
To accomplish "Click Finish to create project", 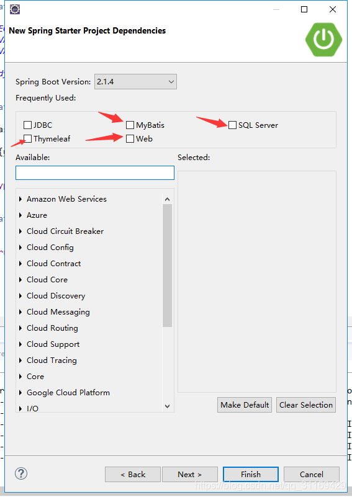I will pyautogui.click(x=251, y=475).
